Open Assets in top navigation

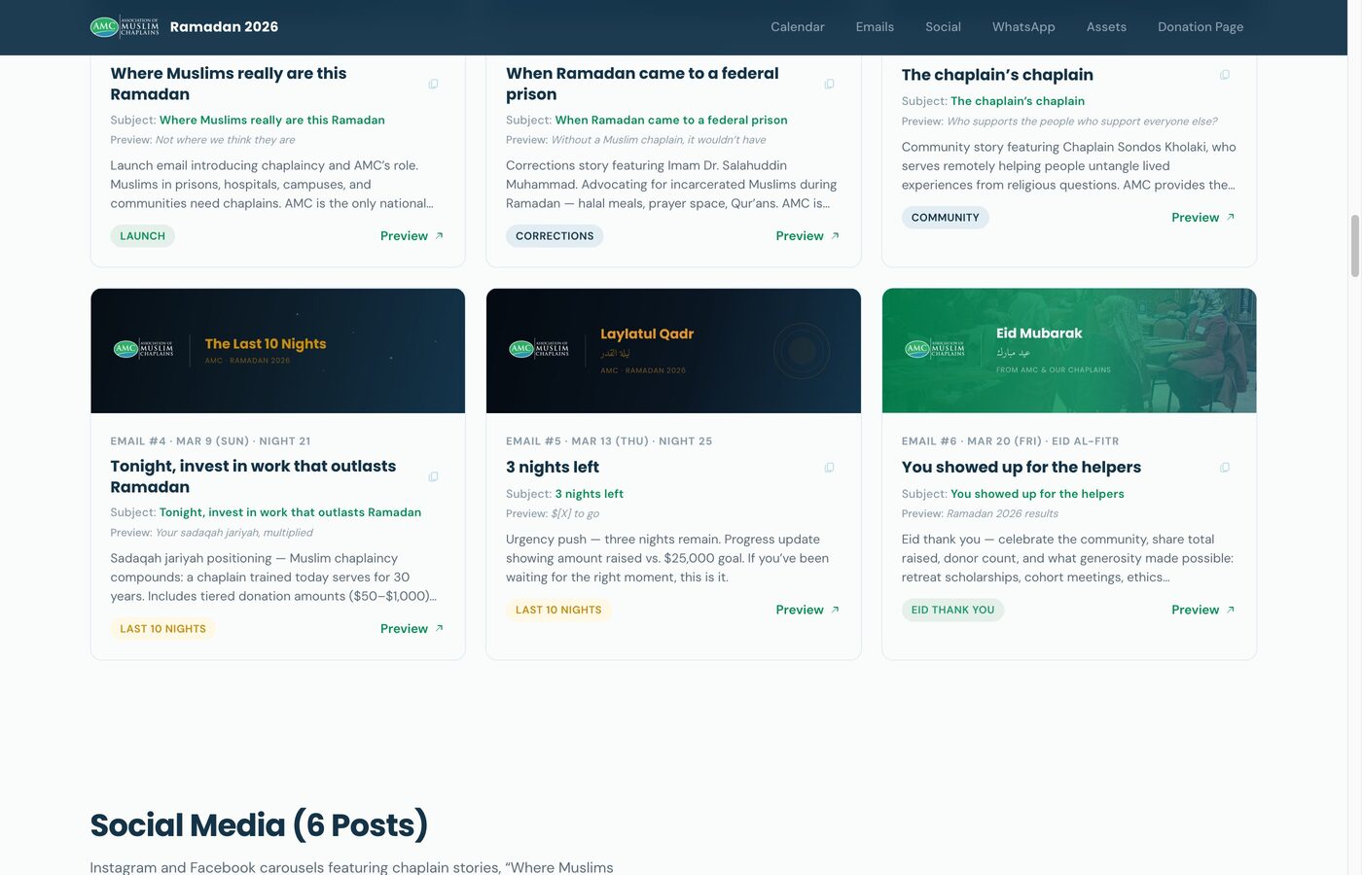tap(1106, 27)
